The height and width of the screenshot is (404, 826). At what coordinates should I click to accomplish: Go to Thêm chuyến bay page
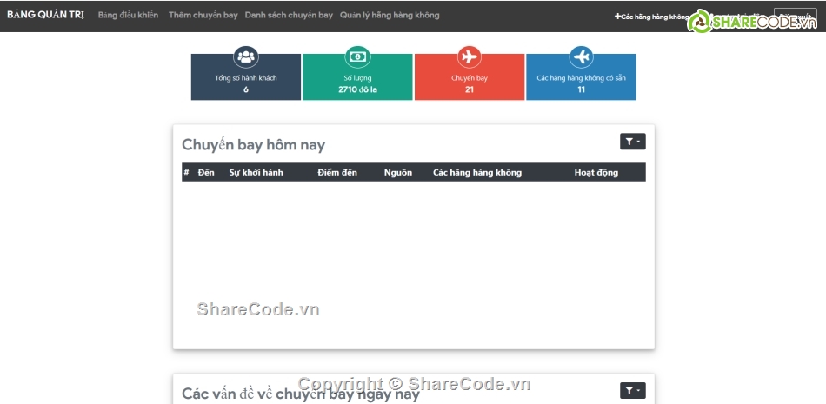coord(203,15)
